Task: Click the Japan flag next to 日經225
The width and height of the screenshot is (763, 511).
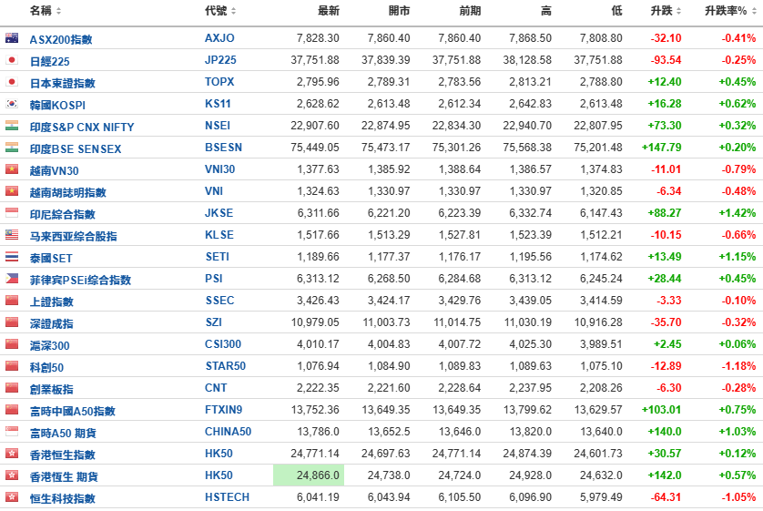Action: 12,60
